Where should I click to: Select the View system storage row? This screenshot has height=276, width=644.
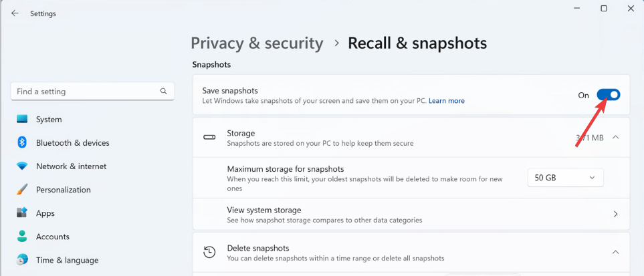tap(401, 215)
